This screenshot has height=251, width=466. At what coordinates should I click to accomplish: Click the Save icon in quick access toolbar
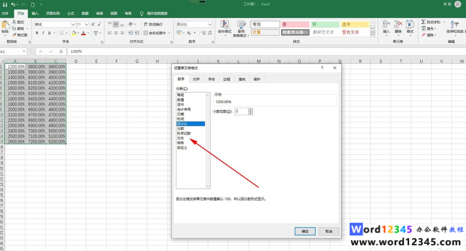pyautogui.click(x=5, y=5)
